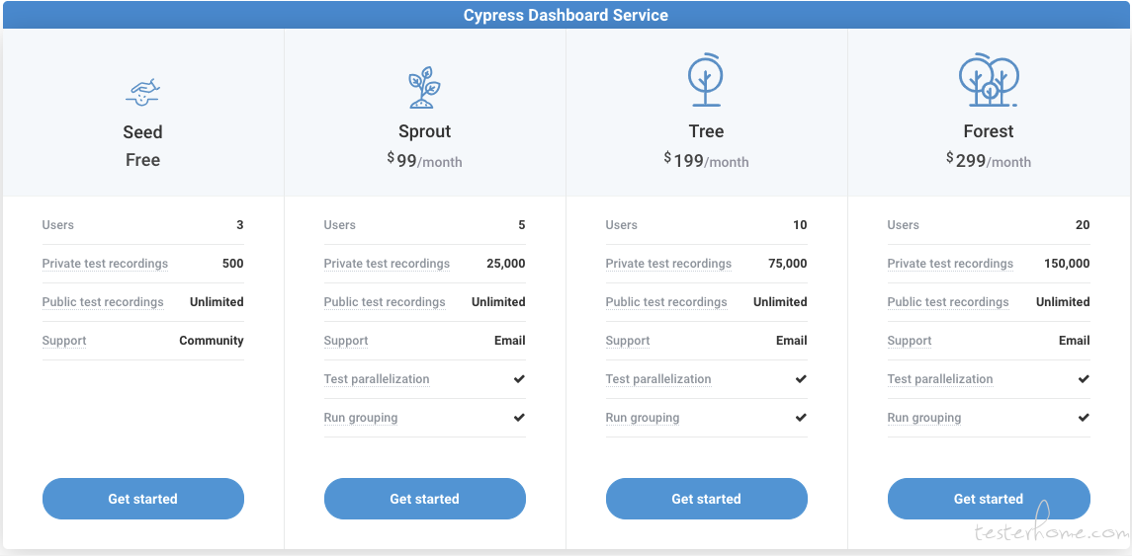Start the free Seed plan

point(143,499)
